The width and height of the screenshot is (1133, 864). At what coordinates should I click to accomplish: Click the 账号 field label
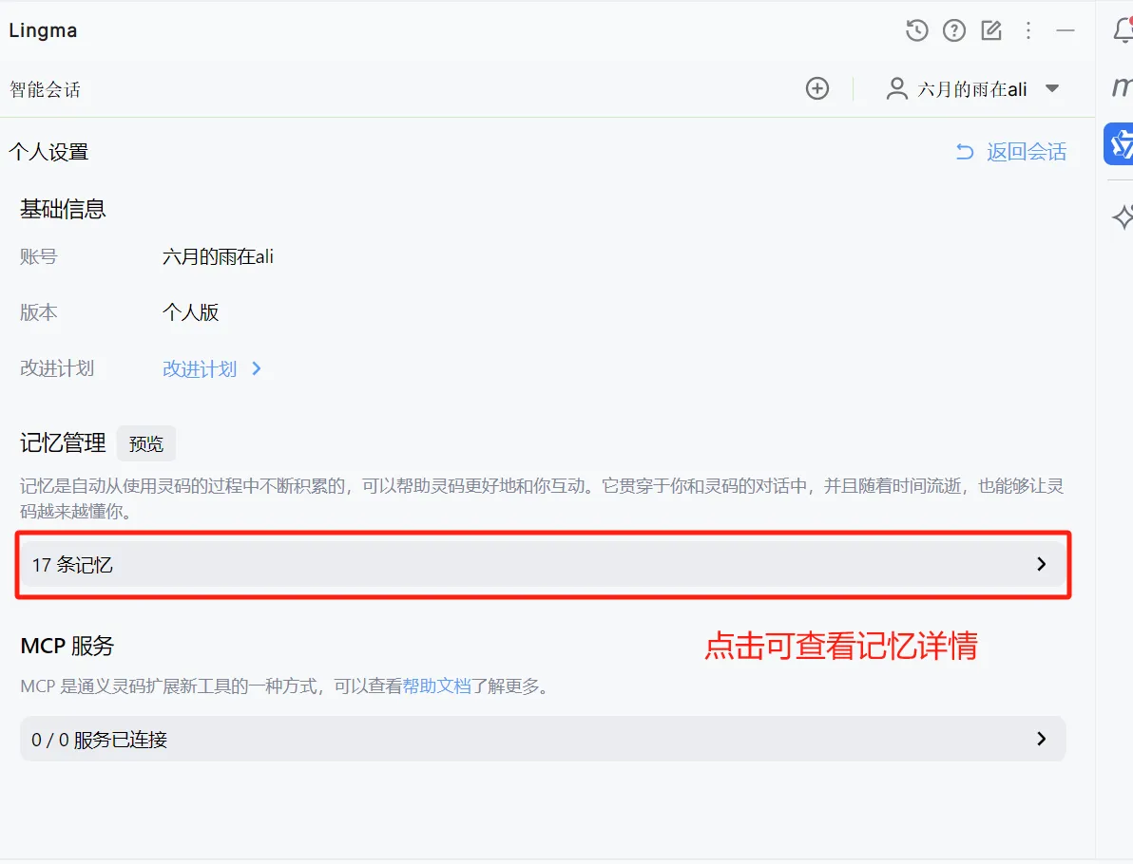pyautogui.click(x=38, y=256)
